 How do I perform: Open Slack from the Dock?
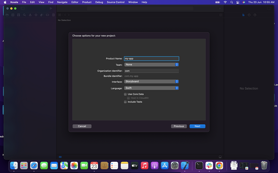(209, 166)
